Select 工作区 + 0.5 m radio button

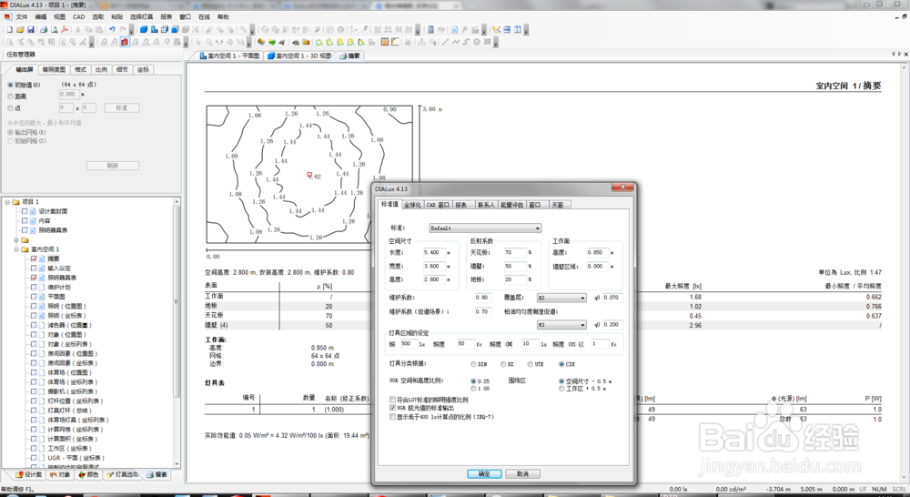(561, 389)
